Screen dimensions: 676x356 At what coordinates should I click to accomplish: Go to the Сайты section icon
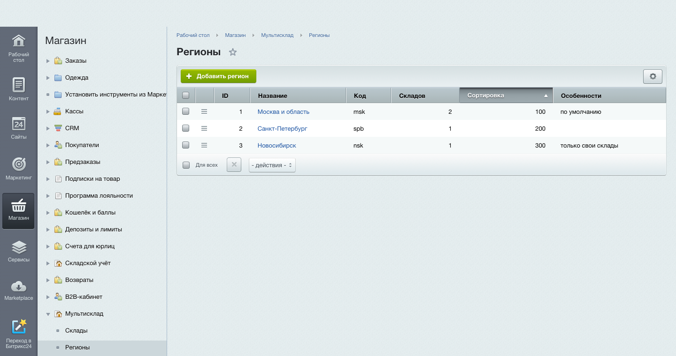[18, 123]
